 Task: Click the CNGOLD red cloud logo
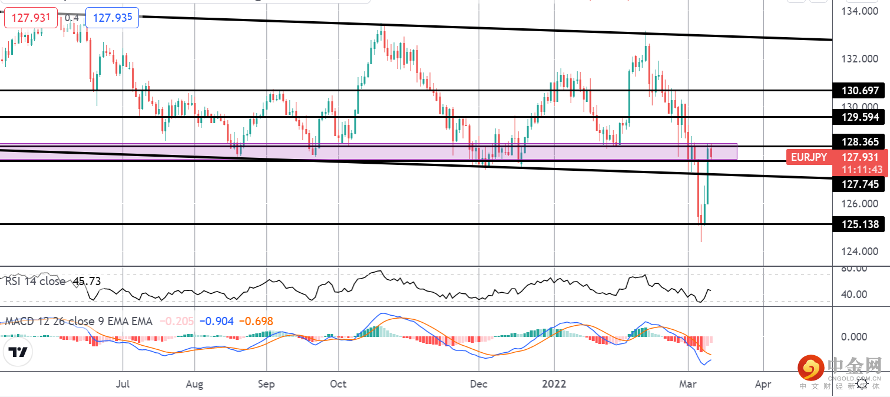click(812, 369)
